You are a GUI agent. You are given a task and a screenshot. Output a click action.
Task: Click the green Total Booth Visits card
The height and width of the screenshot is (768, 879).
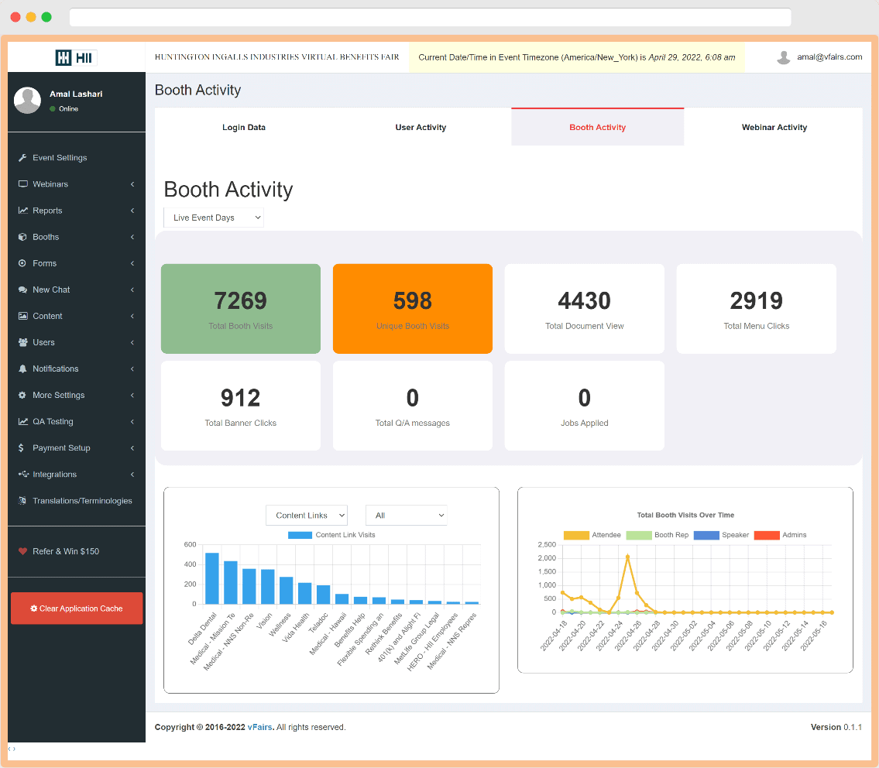240,308
